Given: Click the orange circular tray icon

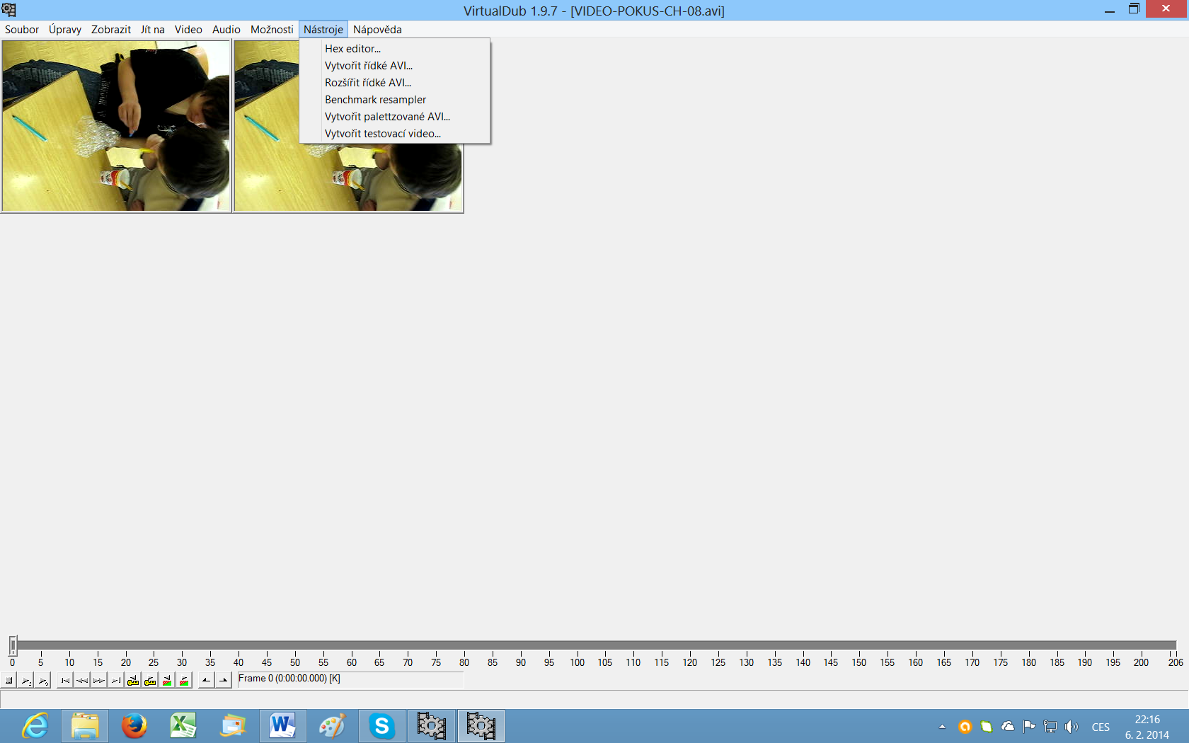Looking at the screenshot, I should pos(965,727).
